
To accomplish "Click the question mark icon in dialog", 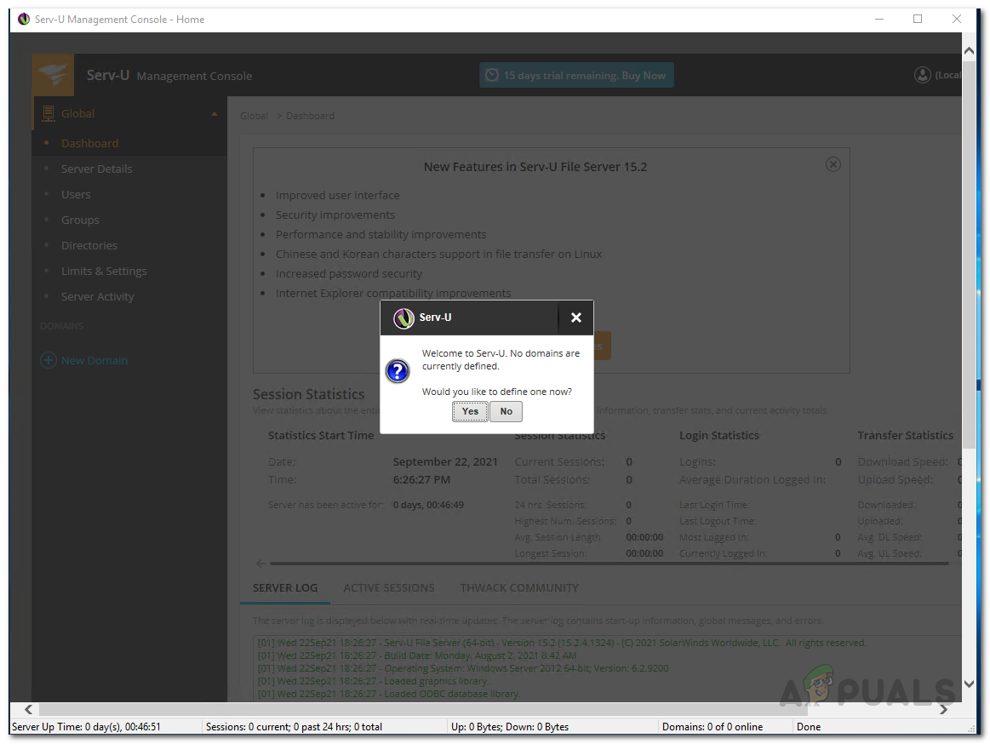I will pos(398,371).
